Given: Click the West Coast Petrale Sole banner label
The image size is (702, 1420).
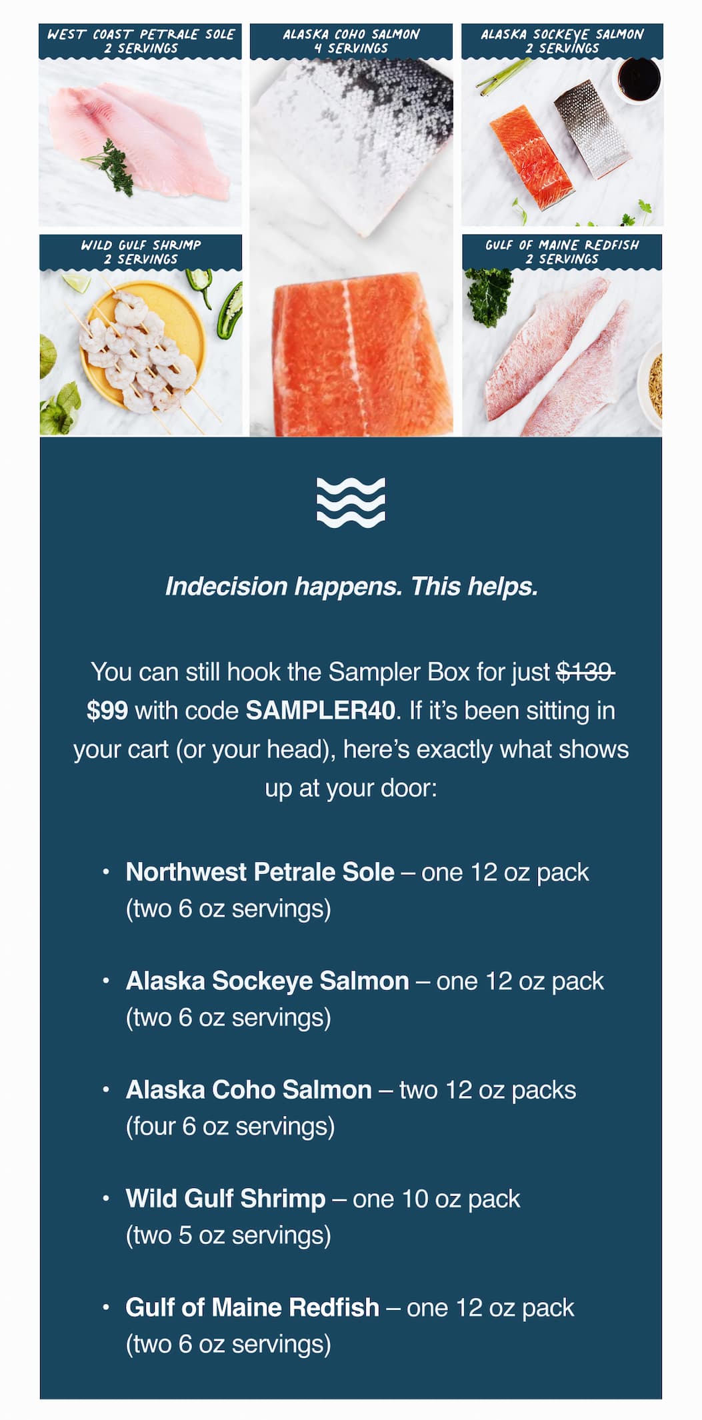Looking at the screenshot, I should pos(141,41).
